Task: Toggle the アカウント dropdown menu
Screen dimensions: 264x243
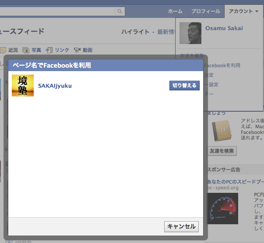Action: pyautogui.click(x=243, y=11)
